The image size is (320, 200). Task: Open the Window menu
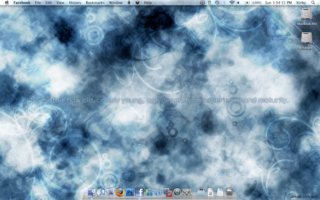(x=116, y=2)
